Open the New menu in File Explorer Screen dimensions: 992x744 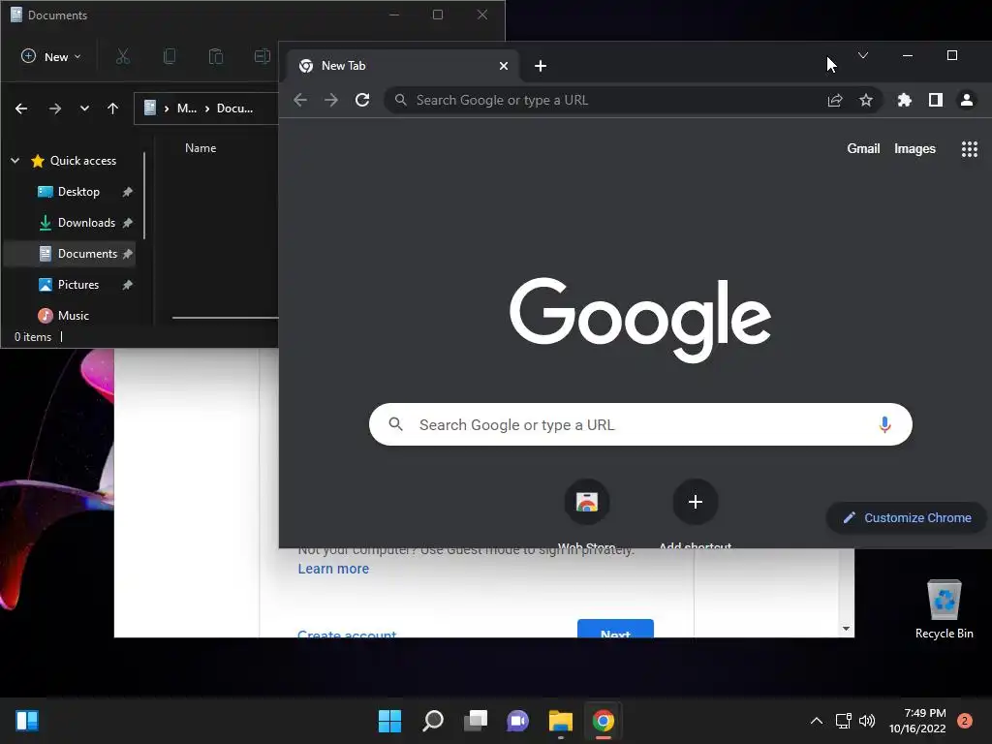click(x=51, y=56)
